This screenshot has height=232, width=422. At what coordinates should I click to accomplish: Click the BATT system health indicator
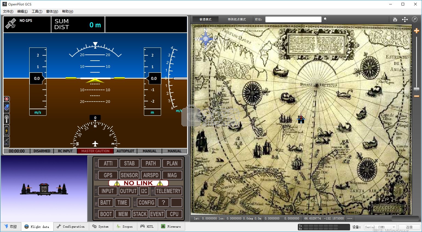[106, 203]
